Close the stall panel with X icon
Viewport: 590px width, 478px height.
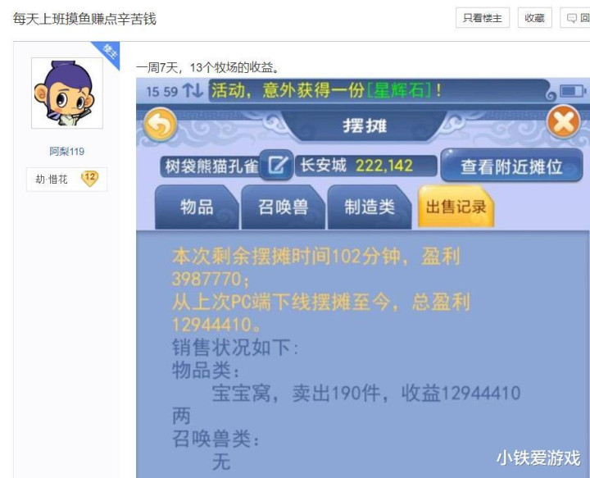tap(563, 121)
